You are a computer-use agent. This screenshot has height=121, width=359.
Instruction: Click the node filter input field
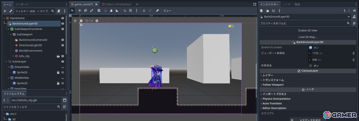(x=35, y=11)
